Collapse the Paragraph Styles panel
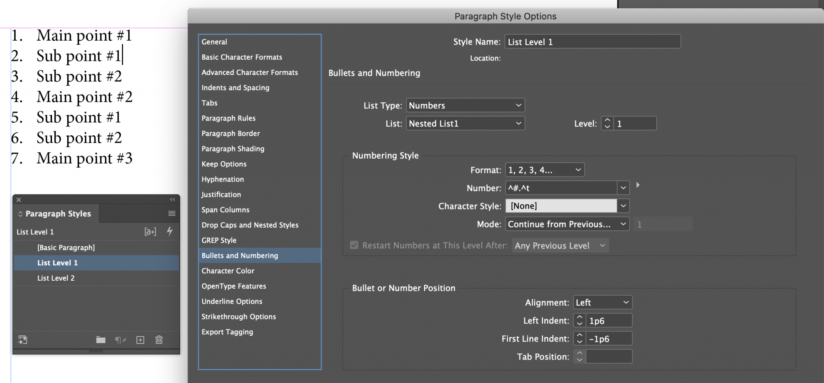Viewport: 824px width, 383px height. coord(172,199)
